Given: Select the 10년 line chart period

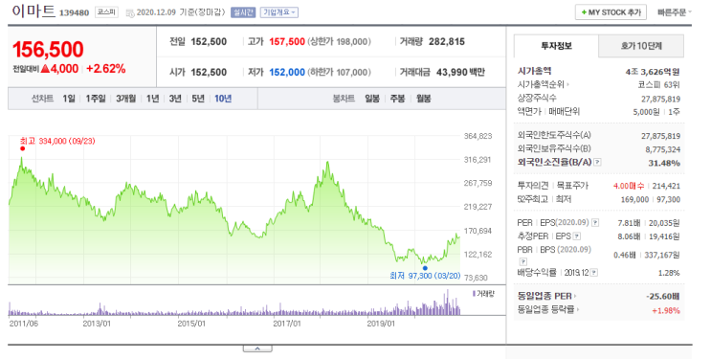Looking at the screenshot, I should coord(223,99).
